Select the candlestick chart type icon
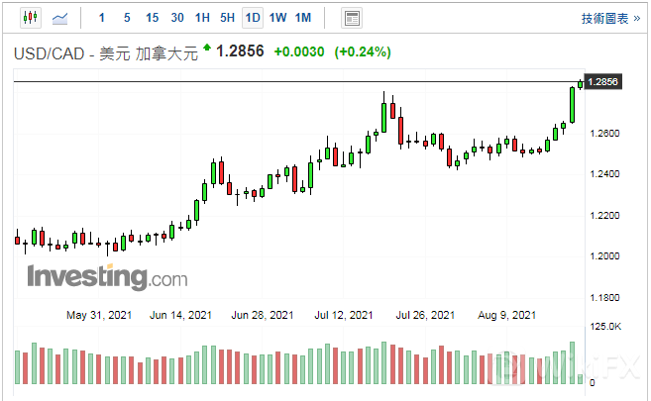 (29, 18)
